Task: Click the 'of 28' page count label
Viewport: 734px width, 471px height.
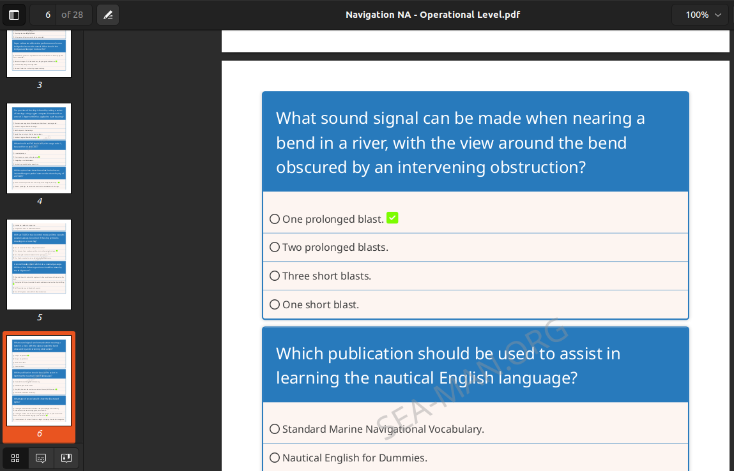Action: point(73,15)
